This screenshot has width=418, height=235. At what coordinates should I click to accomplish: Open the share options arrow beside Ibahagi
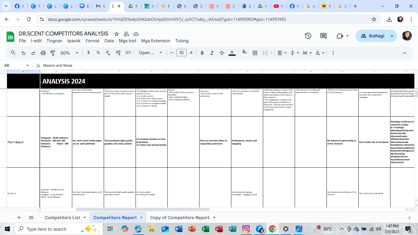(392, 36)
